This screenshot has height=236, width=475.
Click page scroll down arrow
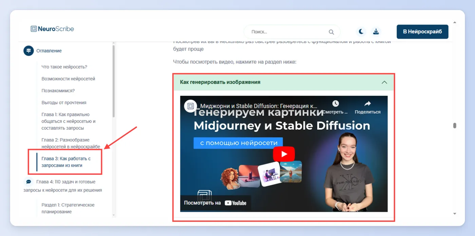(x=455, y=214)
